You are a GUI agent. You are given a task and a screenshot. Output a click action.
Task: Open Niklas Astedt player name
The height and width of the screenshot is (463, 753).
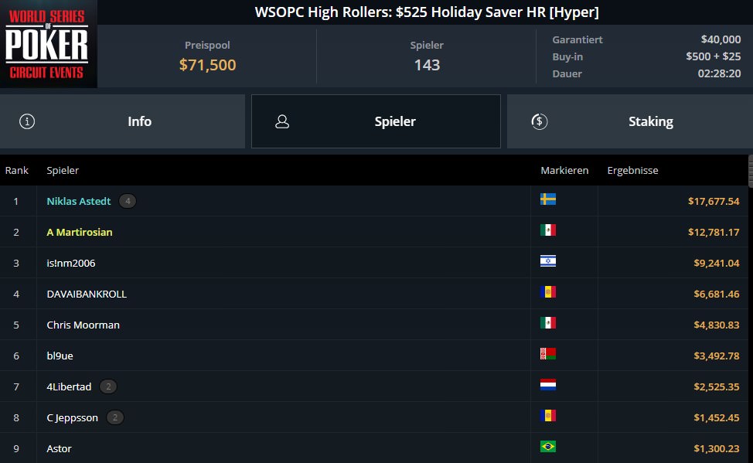coord(79,201)
